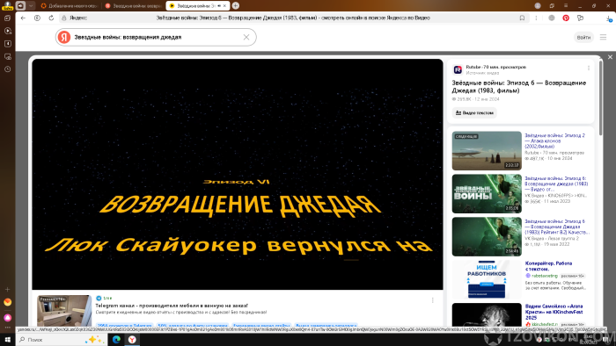Open the sidebar screen-cast icon
616x346 pixels.
click(7, 56)
